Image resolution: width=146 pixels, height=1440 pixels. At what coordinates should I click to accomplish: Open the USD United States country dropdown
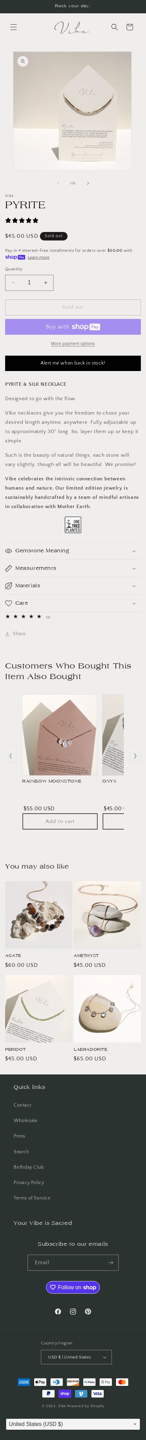(x=76, y=1357)
